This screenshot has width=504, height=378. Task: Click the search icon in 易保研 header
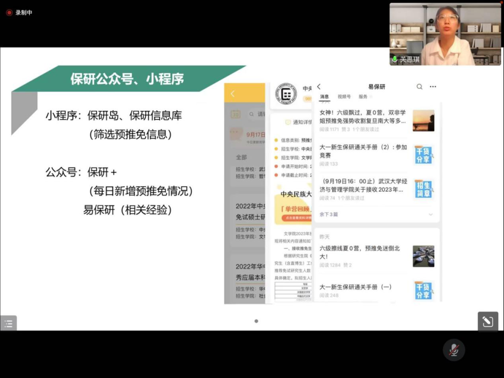tap(420, 87)
